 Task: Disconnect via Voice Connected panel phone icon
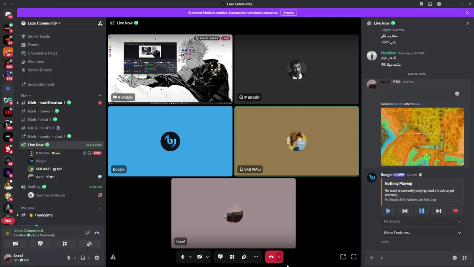click(x=97, y=233)
